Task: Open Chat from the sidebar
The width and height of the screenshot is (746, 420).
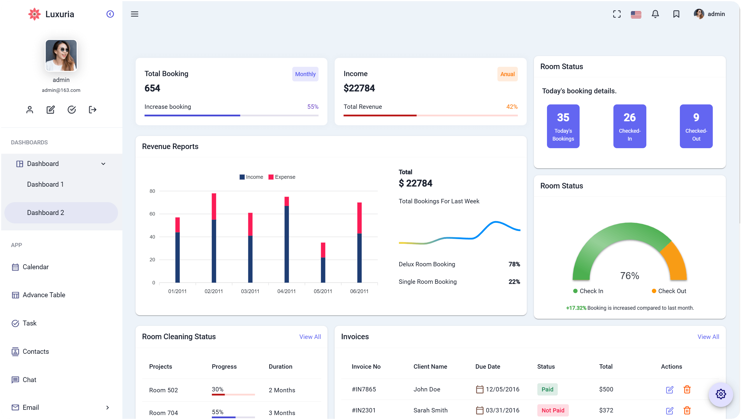Action: [29, 379]
